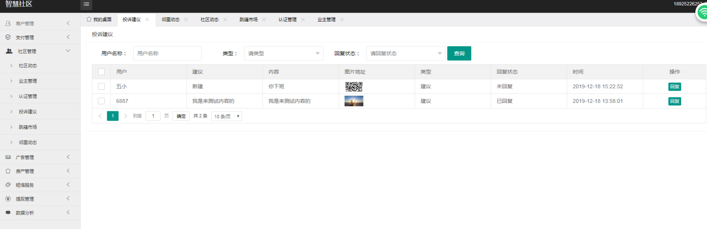
Task: Tick the checkbox for user 五小 row
Action: click(x=101, y=87)
